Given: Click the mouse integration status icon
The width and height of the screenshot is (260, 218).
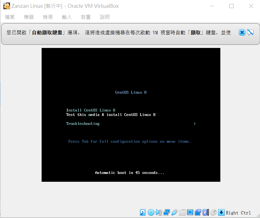Looking at the screenshot, I should pyautogui.click(x=214, y=212).
